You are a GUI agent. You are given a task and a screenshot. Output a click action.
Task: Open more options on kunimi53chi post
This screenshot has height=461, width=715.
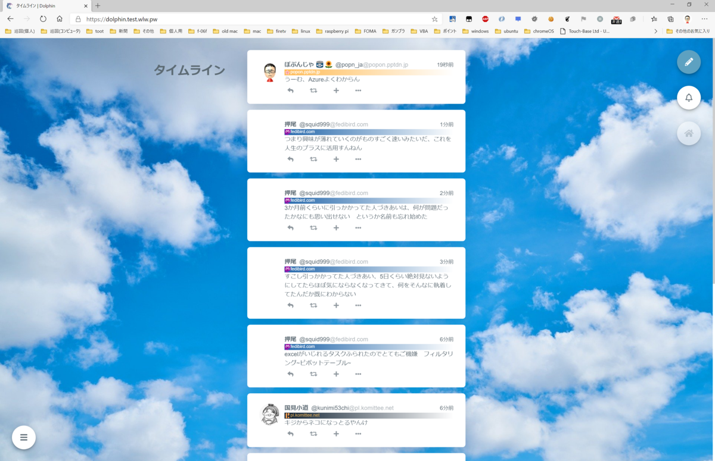358,434
